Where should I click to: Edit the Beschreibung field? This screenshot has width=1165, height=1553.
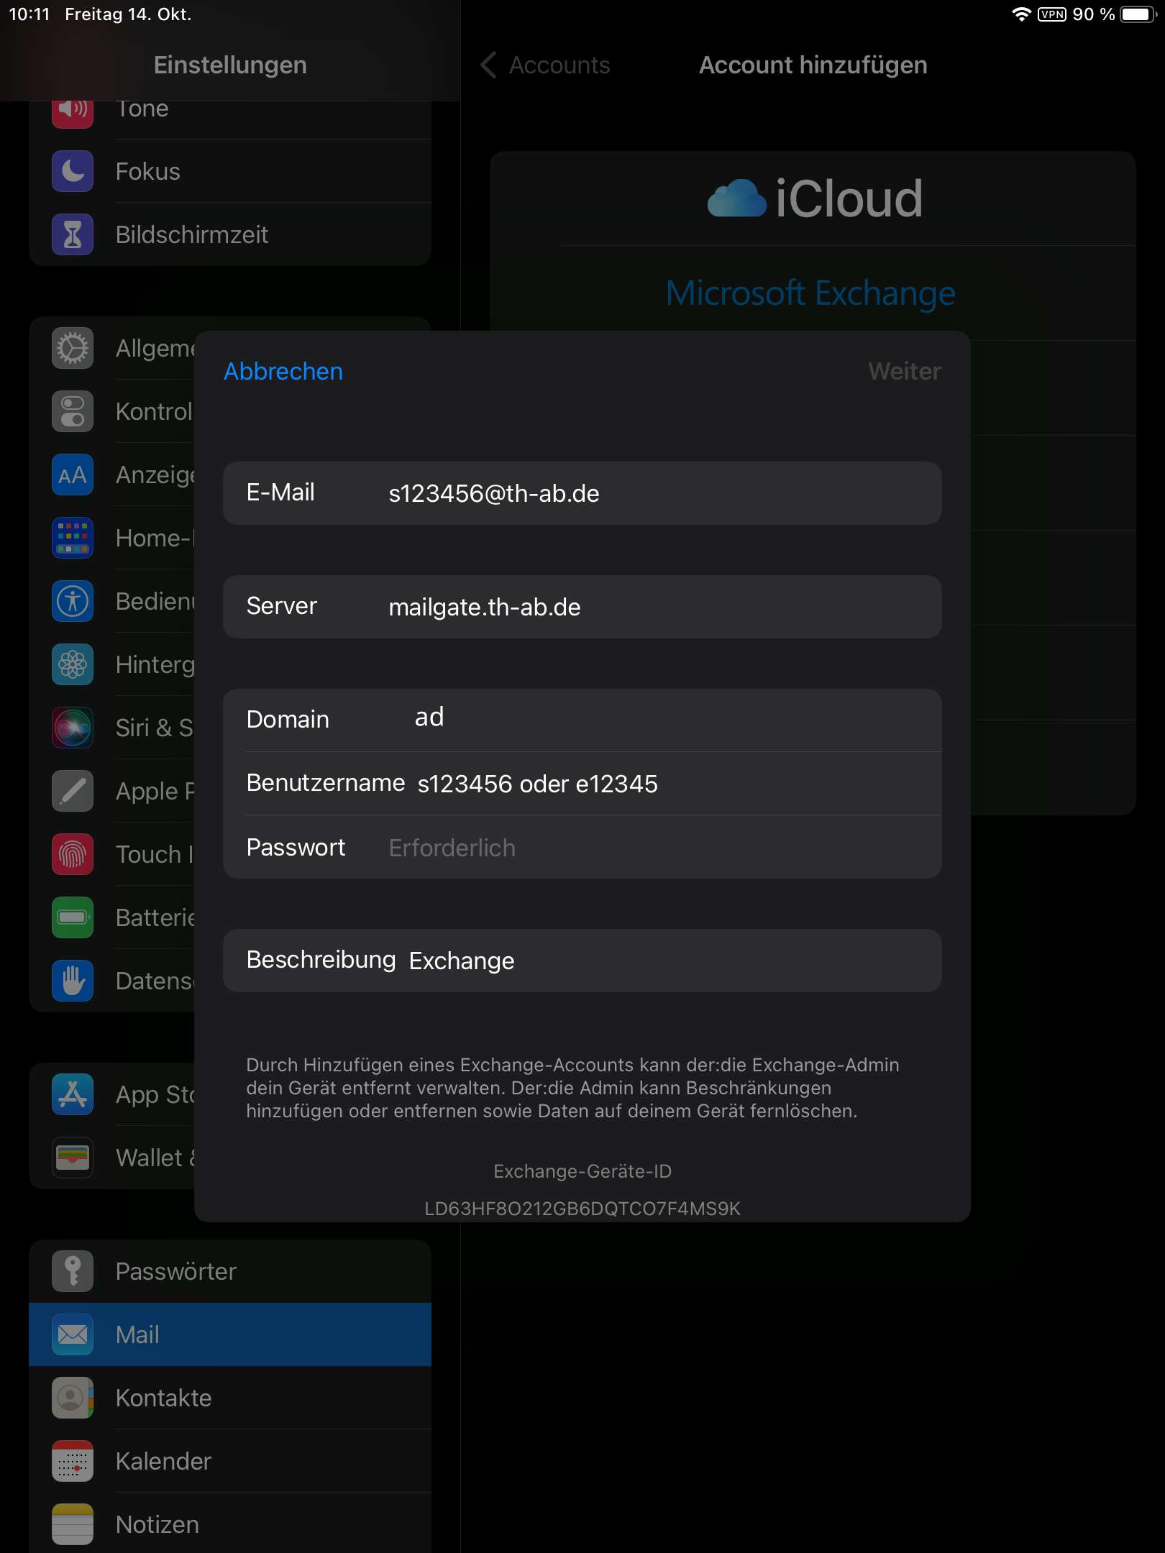[x=582, y=961]
